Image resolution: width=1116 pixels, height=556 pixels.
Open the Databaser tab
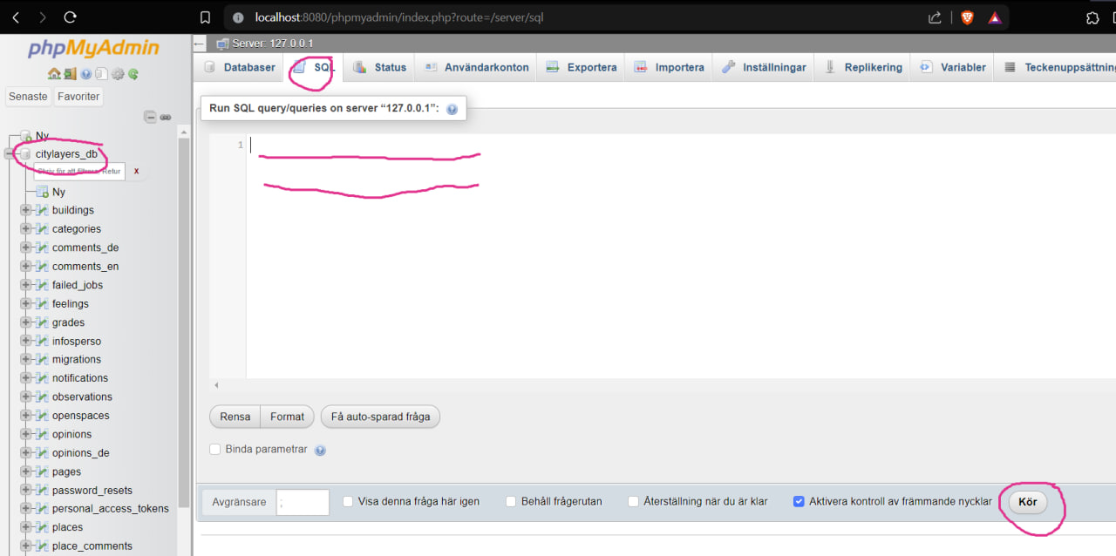[240, 67]
